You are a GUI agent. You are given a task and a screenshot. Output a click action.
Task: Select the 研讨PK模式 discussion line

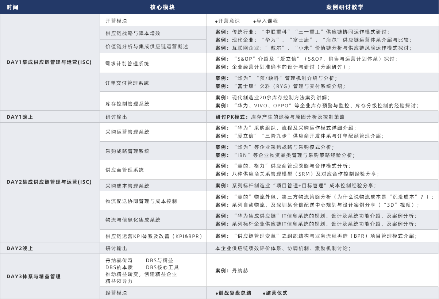pyautogui.click(x=280, y=117)
